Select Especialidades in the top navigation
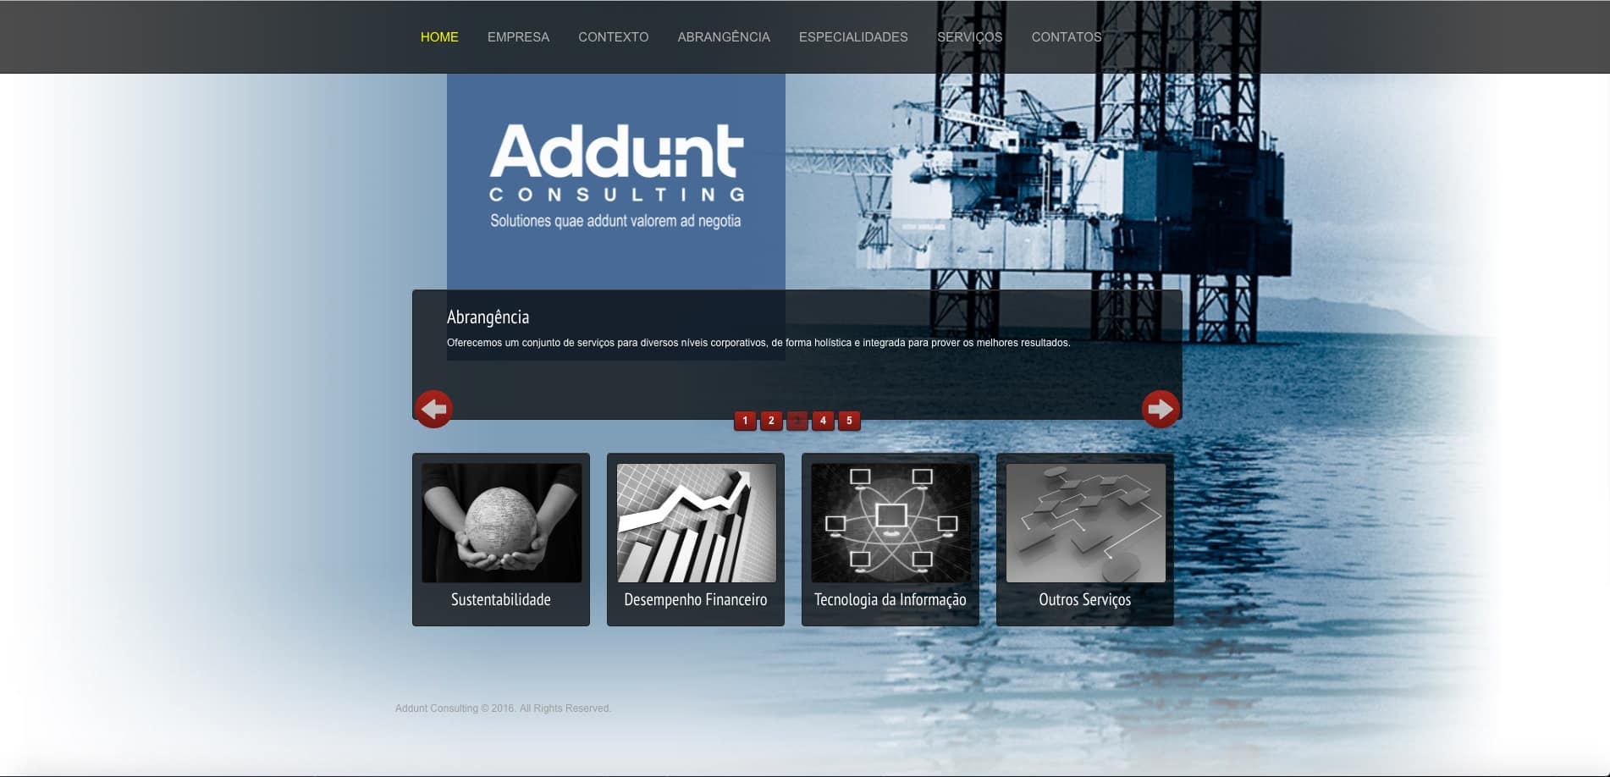 (x=853, y=37)
